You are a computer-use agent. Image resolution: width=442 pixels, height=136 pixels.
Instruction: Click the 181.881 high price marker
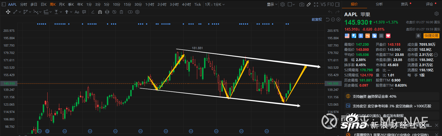pos(197,48)
